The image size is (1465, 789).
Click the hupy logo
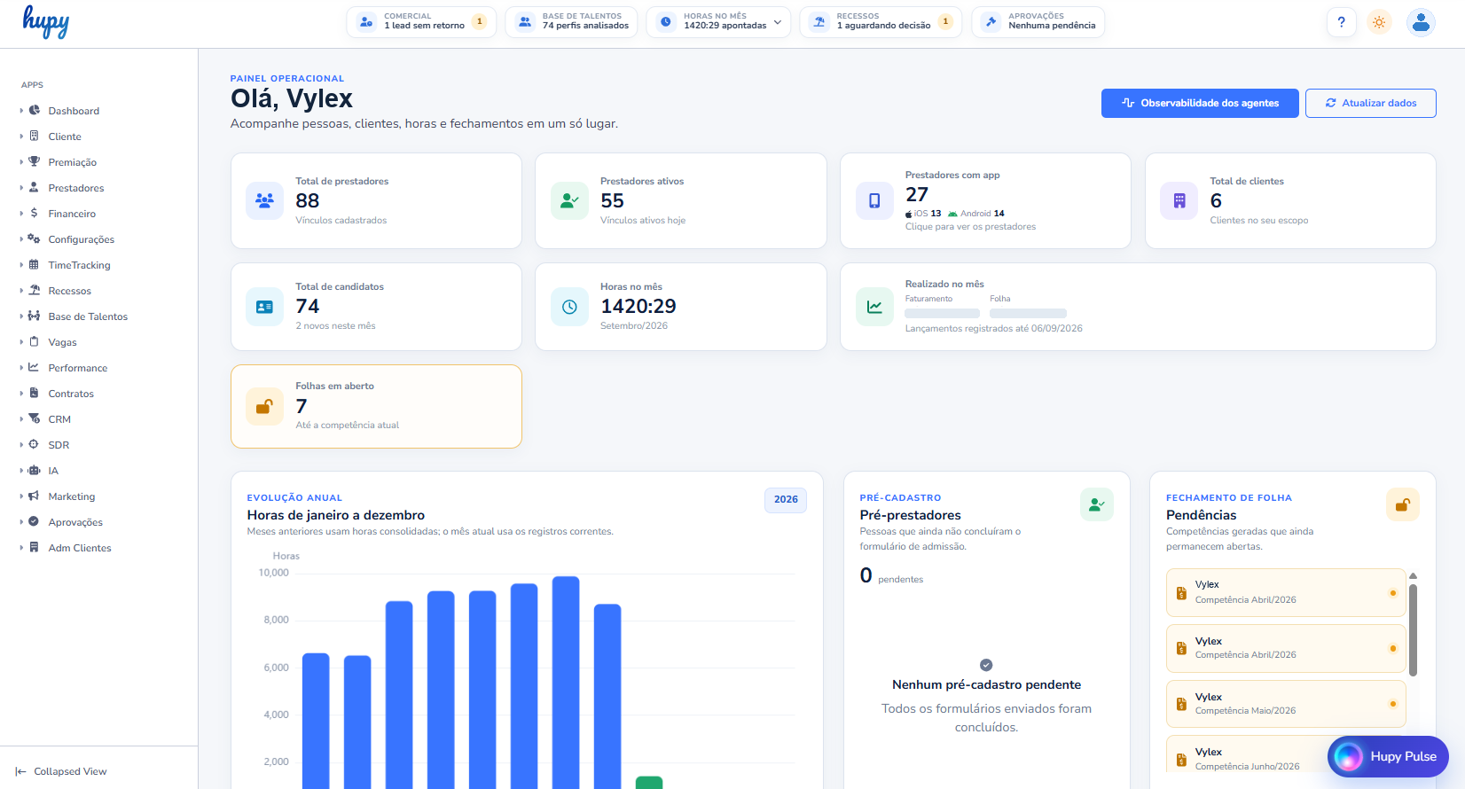46,22
